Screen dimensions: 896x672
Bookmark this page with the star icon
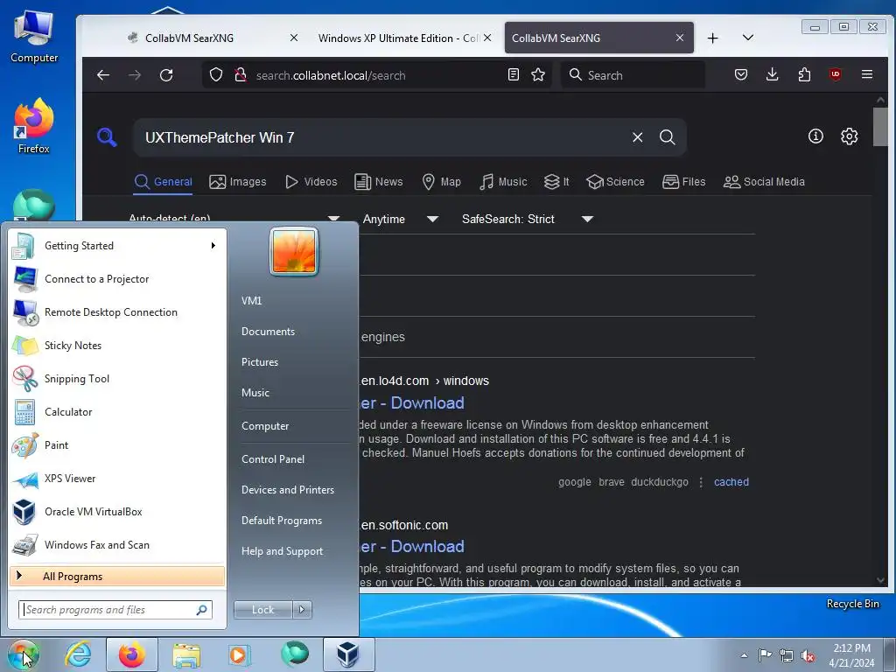(x=538, y=75)
